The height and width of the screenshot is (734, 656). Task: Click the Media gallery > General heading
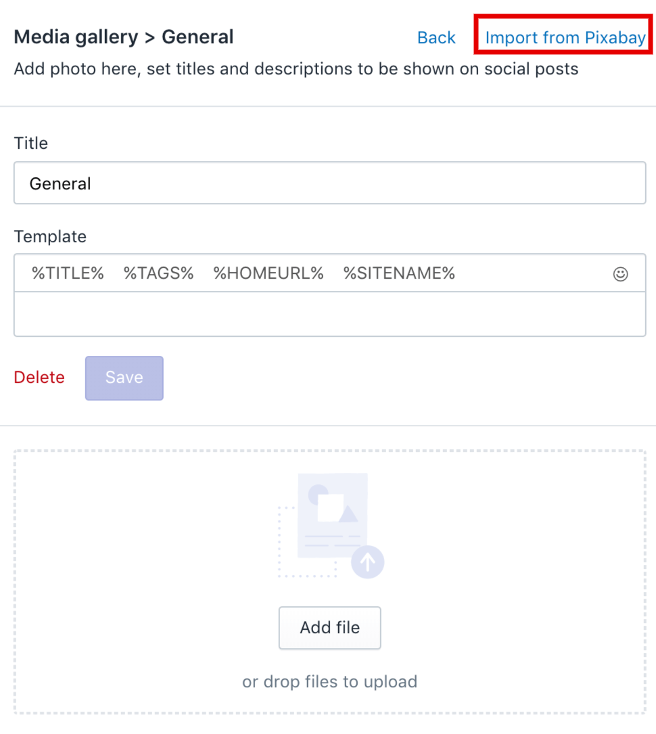[x=124, y=37]
